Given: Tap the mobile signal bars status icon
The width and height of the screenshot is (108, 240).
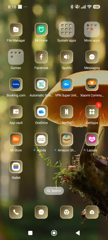Looking at the screenshot, I should click(83, 7).
